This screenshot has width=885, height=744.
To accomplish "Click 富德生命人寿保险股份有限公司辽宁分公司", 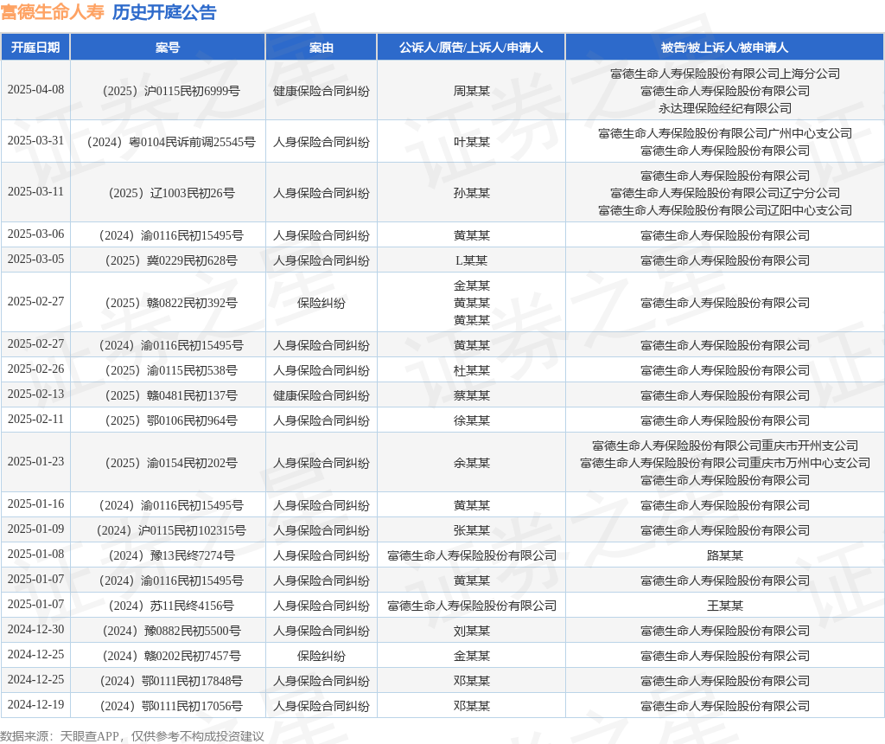I will [725, 193].
